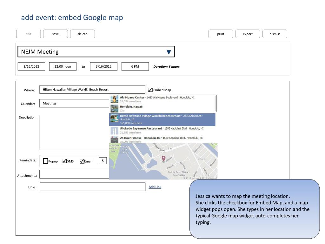Screen dimensions: 325x244
Task: Click the save button
Action: tap(55, 34)
